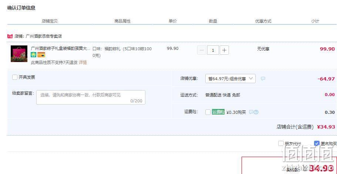The height and width of the screenshot is (174, 337).
Task: Open the product title 广州酒家粽子礼盒装 link
Action: (61, 49)
